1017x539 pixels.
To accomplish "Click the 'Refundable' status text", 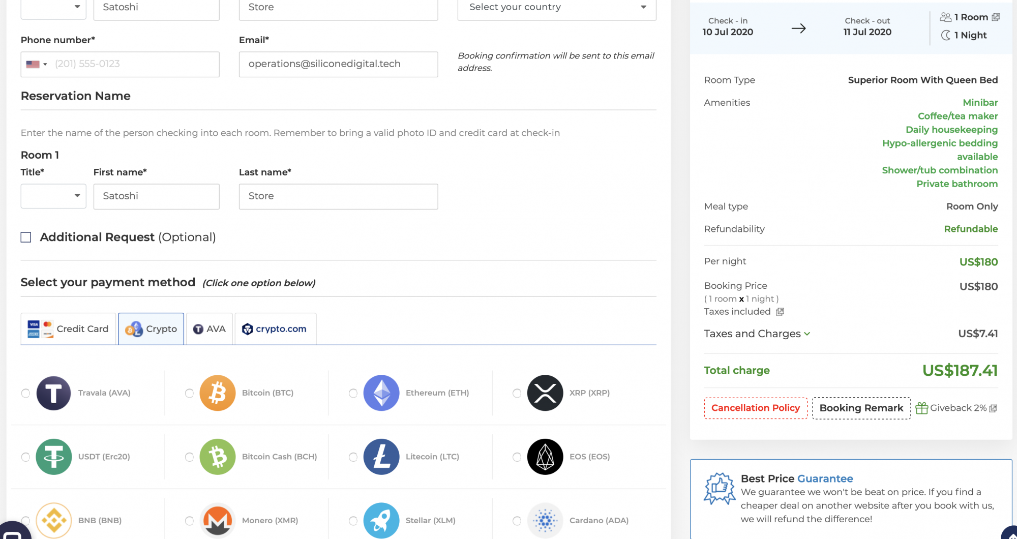I will pos(971,229).
